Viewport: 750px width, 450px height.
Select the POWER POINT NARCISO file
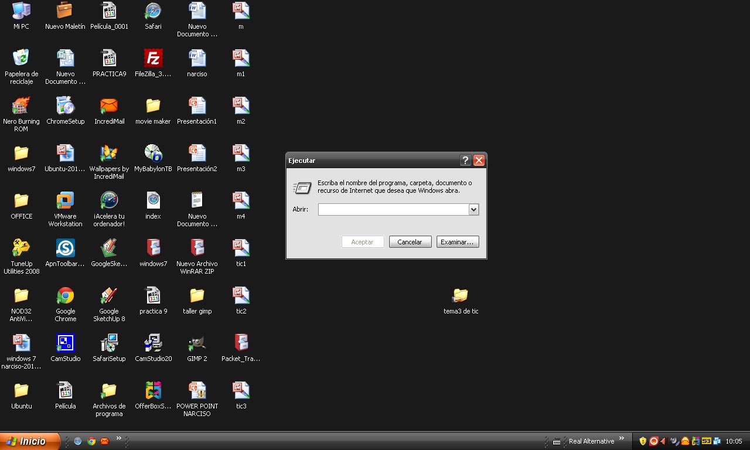197,399
